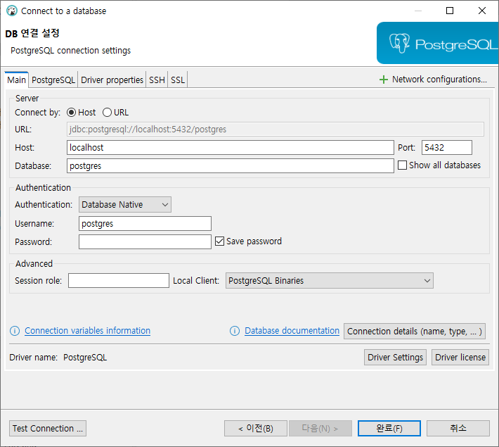Click the 취소 cancel button

click(458, 428)
